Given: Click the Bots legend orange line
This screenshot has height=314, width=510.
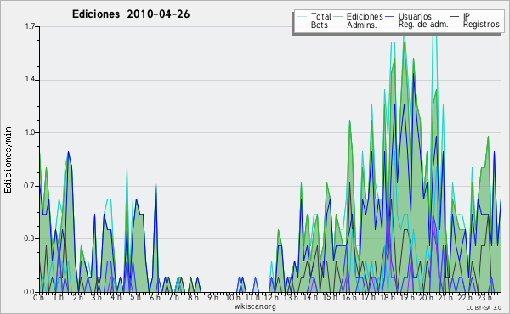Looking at the screenshot, I should click(x=302, y=25).
